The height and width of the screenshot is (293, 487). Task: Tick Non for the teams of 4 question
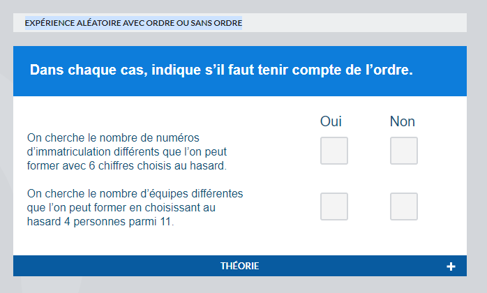tap(403, 206)
